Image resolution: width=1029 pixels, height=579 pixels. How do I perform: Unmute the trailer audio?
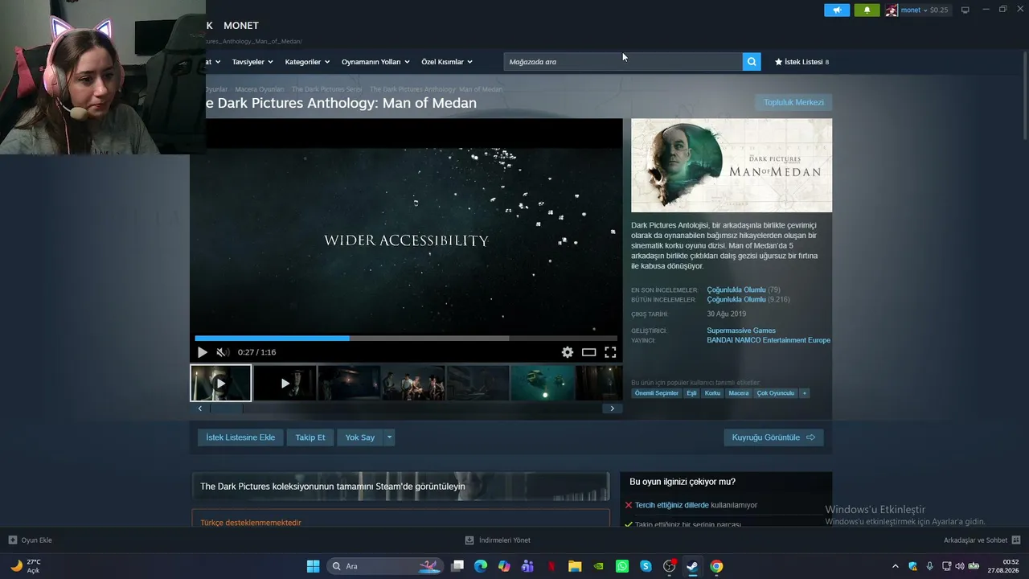(223, 352)
